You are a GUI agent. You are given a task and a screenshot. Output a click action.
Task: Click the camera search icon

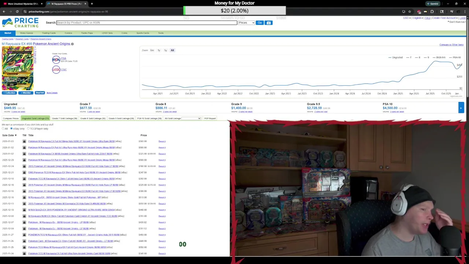pyautogui.click(x=269, y=23)
